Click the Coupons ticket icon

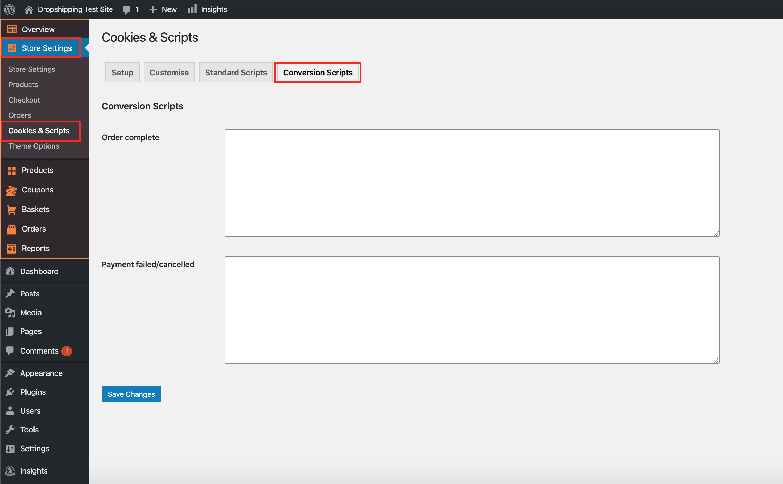(x=12, y=190)
